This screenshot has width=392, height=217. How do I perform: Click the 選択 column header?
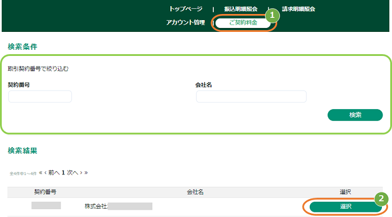[346, 192]
